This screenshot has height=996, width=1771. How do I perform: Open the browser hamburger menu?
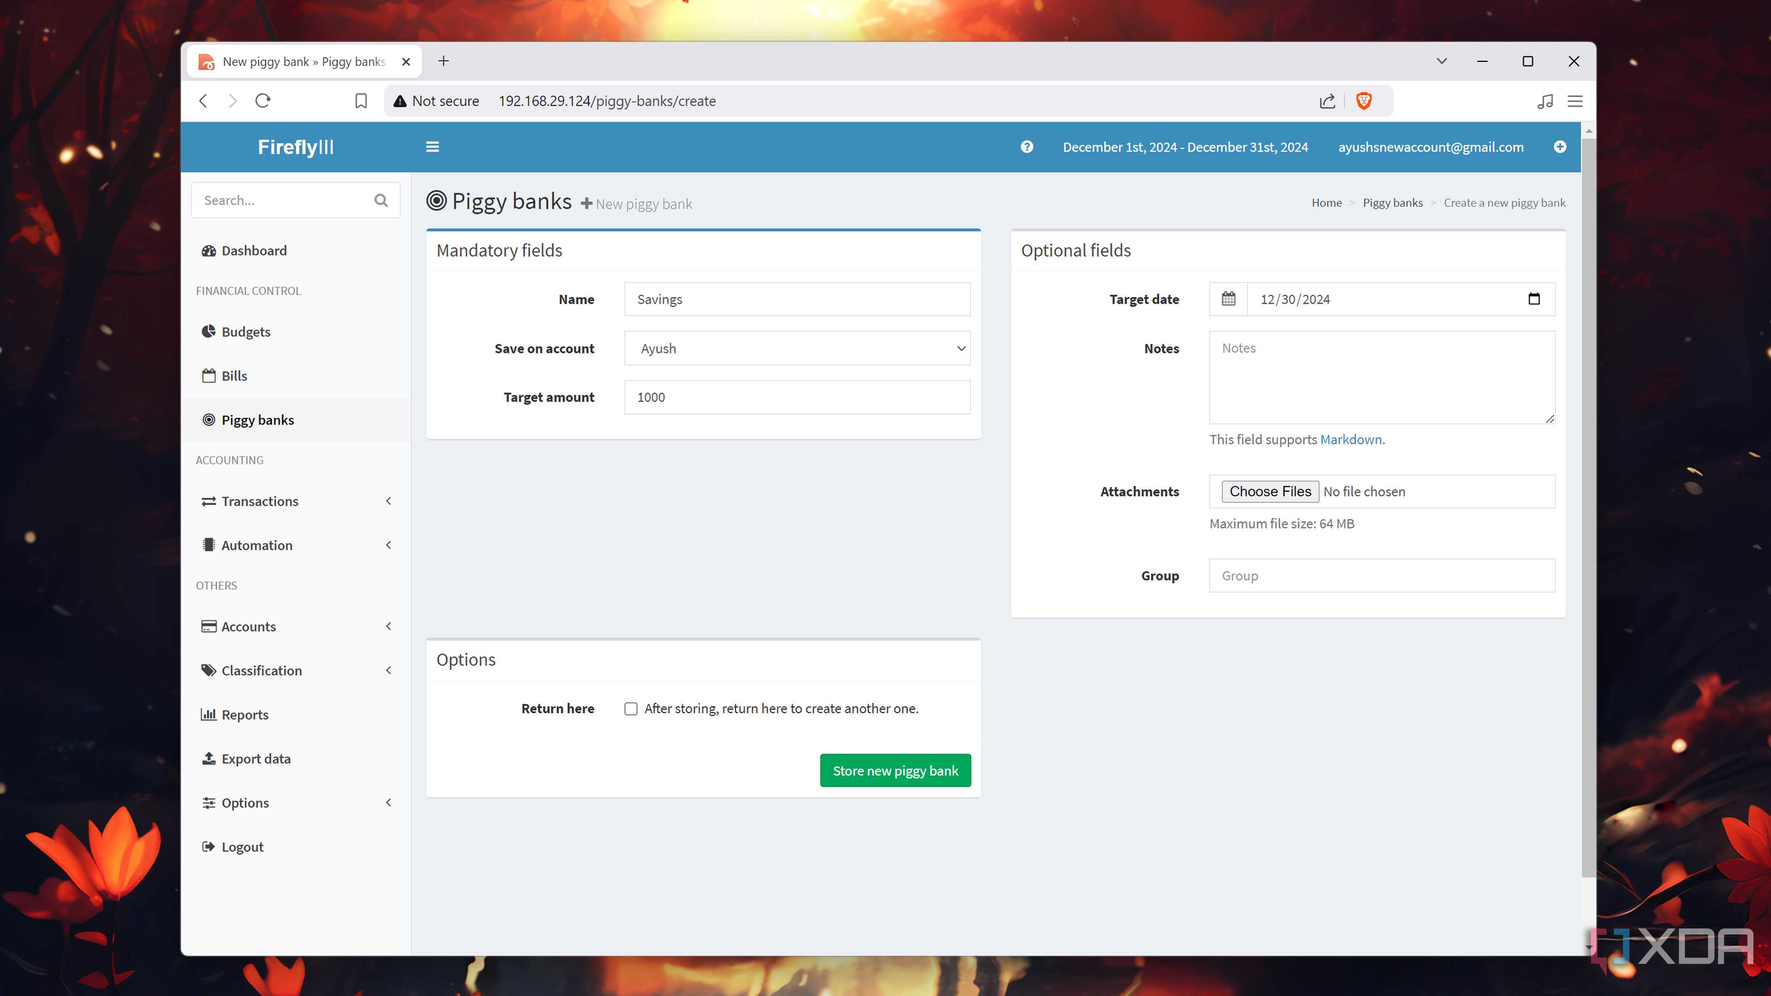[x=1575, y=101]
